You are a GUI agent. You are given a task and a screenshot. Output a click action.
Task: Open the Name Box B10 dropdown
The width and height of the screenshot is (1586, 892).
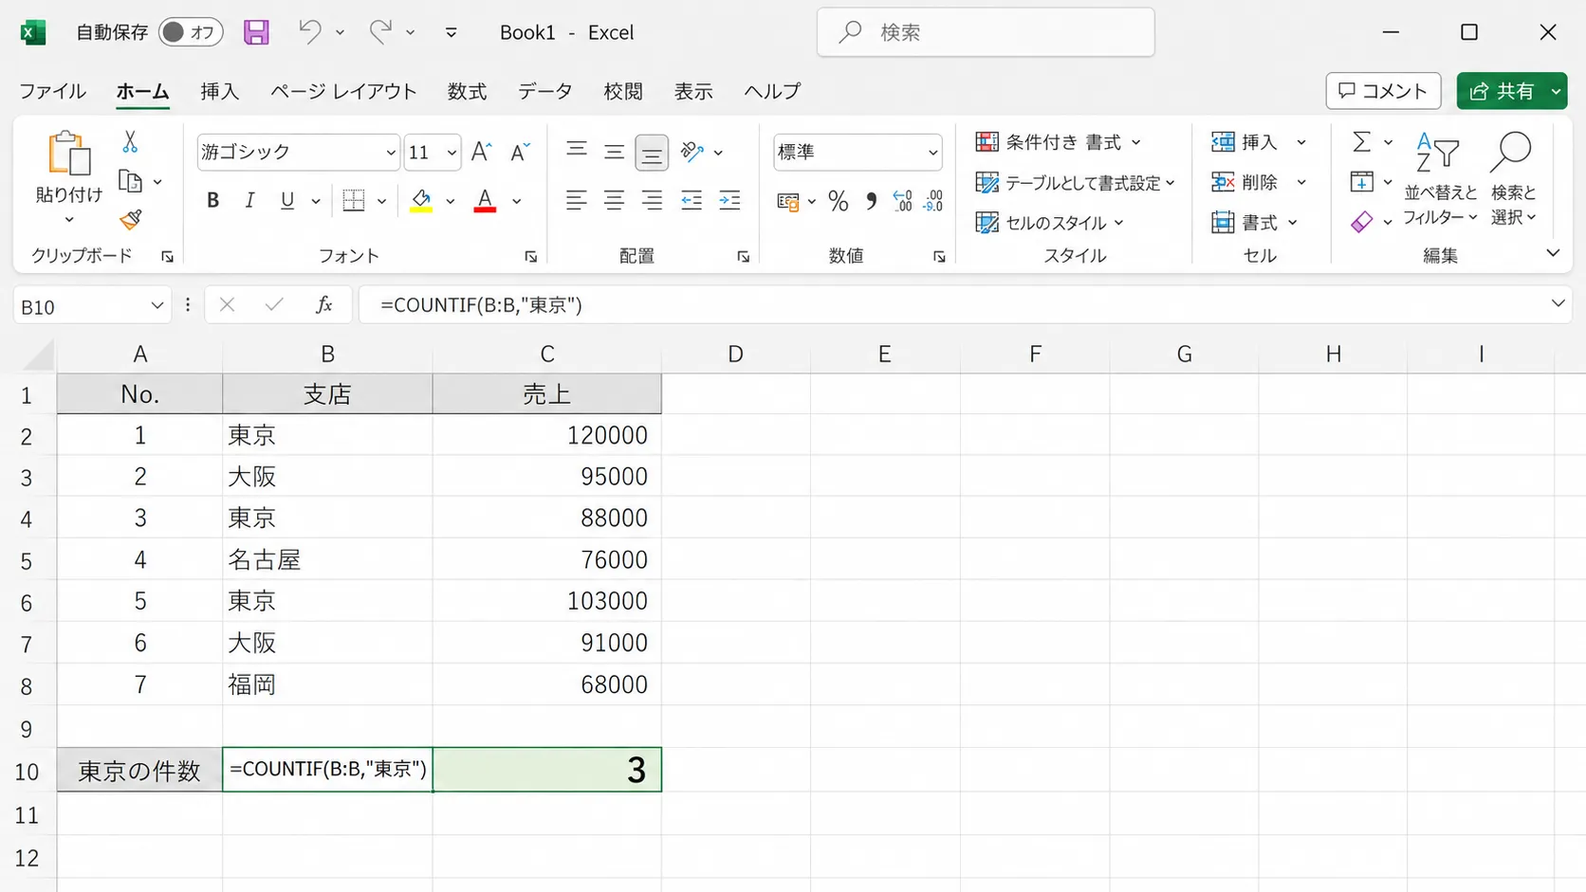click(x=157, y=305)
